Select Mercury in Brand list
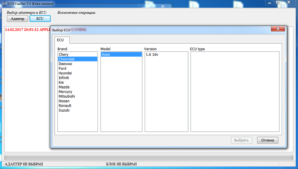298x169 pixels. pos(77,92)
